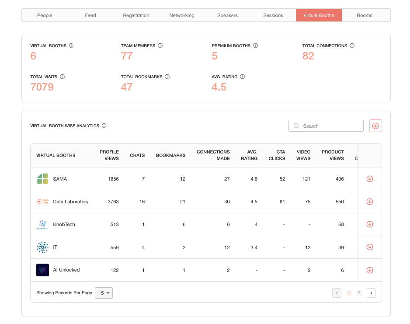Click the Virtual Booth Wise Analytics info icon
This screenshot has height=324, width=410.
[x=104, y=125]
